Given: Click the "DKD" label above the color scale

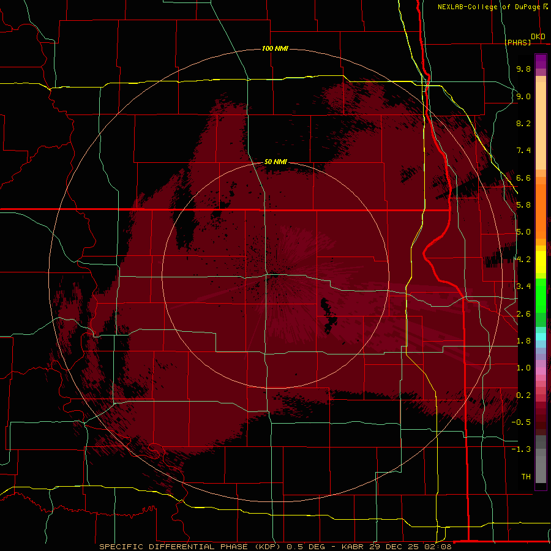Looking at the screenshot, I should (538, 36).
